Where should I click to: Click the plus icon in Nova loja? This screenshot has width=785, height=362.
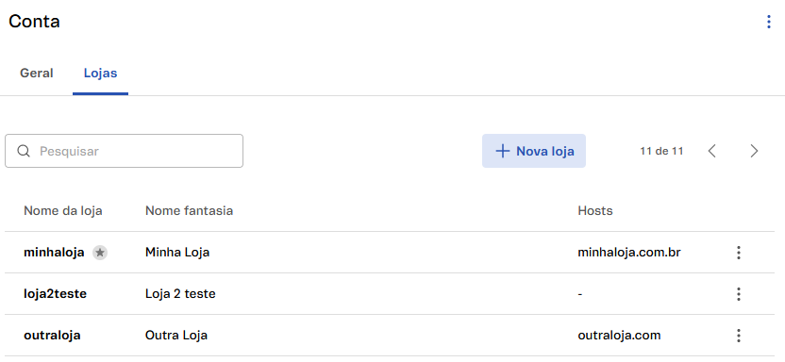click(x=502, y=151)
